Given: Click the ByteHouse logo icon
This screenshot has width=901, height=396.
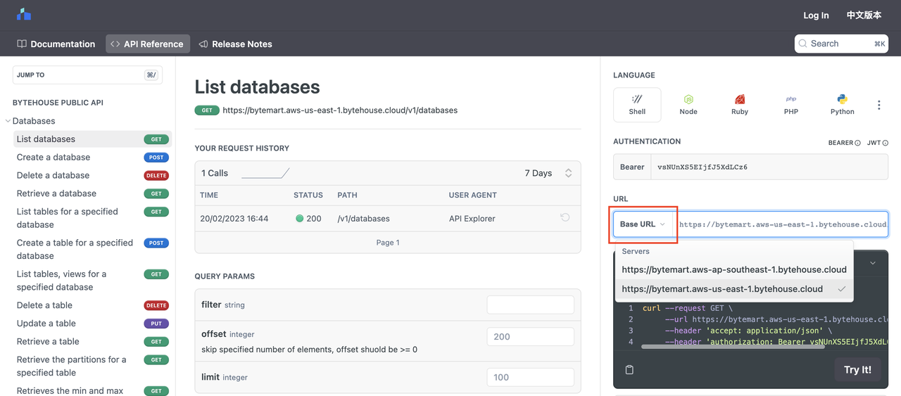Looking at the screenshot, I should (x=24, y=14).
